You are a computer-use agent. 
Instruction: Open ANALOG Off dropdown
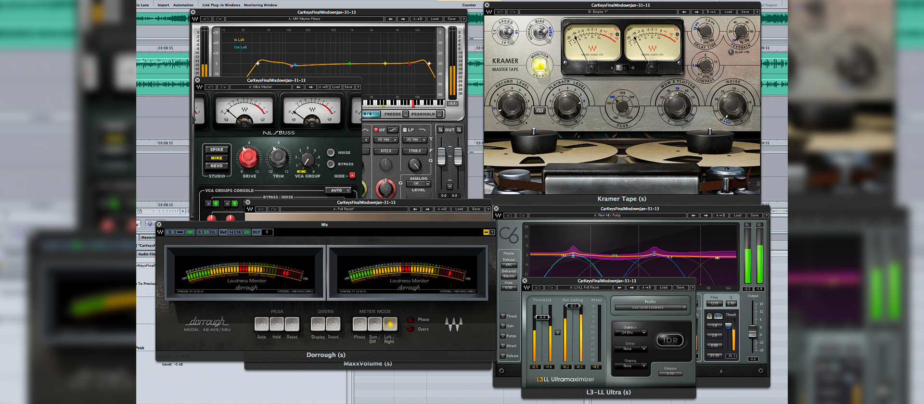(x=418, y=184)
